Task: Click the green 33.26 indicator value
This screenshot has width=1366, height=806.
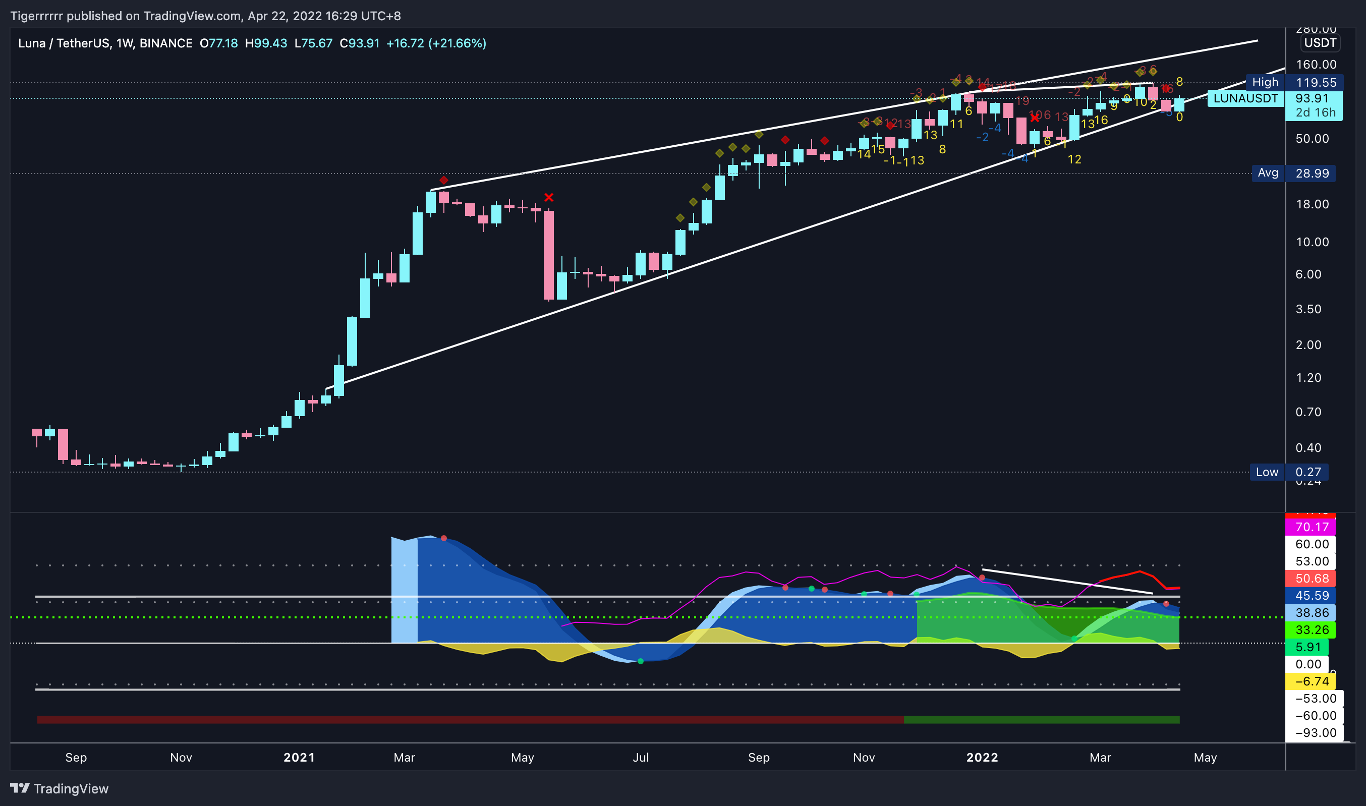Action: coord(1311,630)
